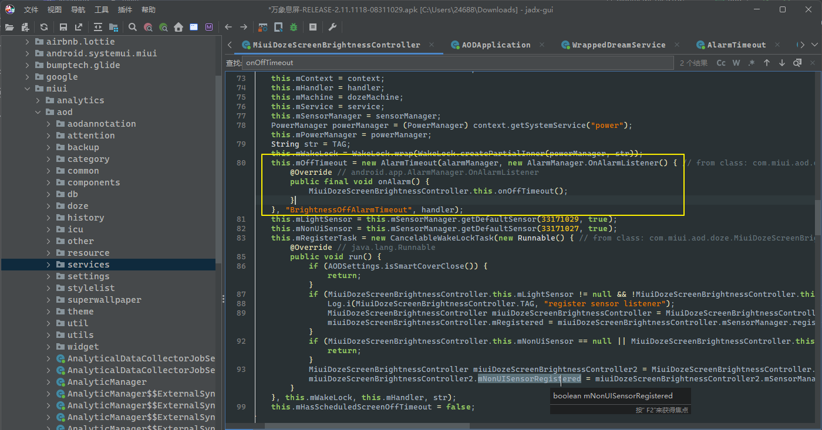This screenshot has height=430, width=822.
Task: Expand the widget package
Action: [x=48, y=347]
